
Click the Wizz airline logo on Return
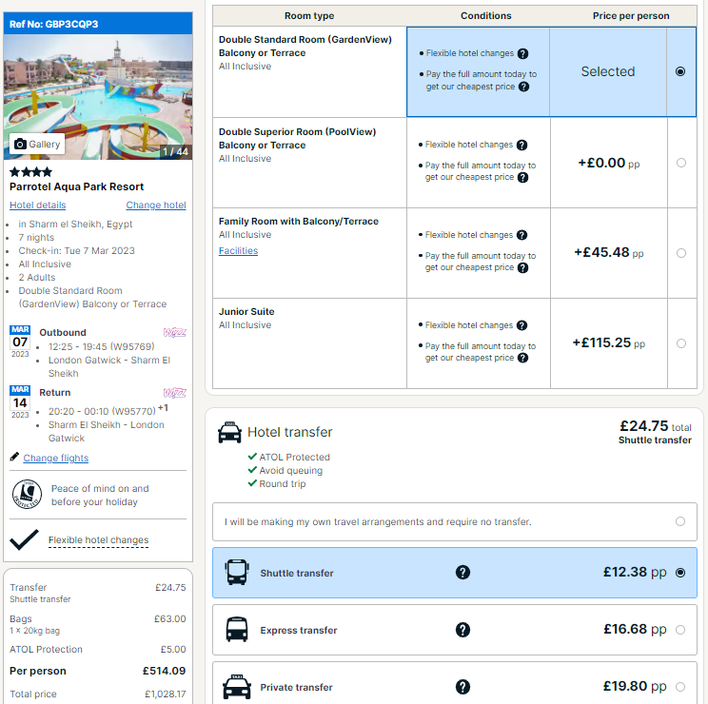[175, 393]
